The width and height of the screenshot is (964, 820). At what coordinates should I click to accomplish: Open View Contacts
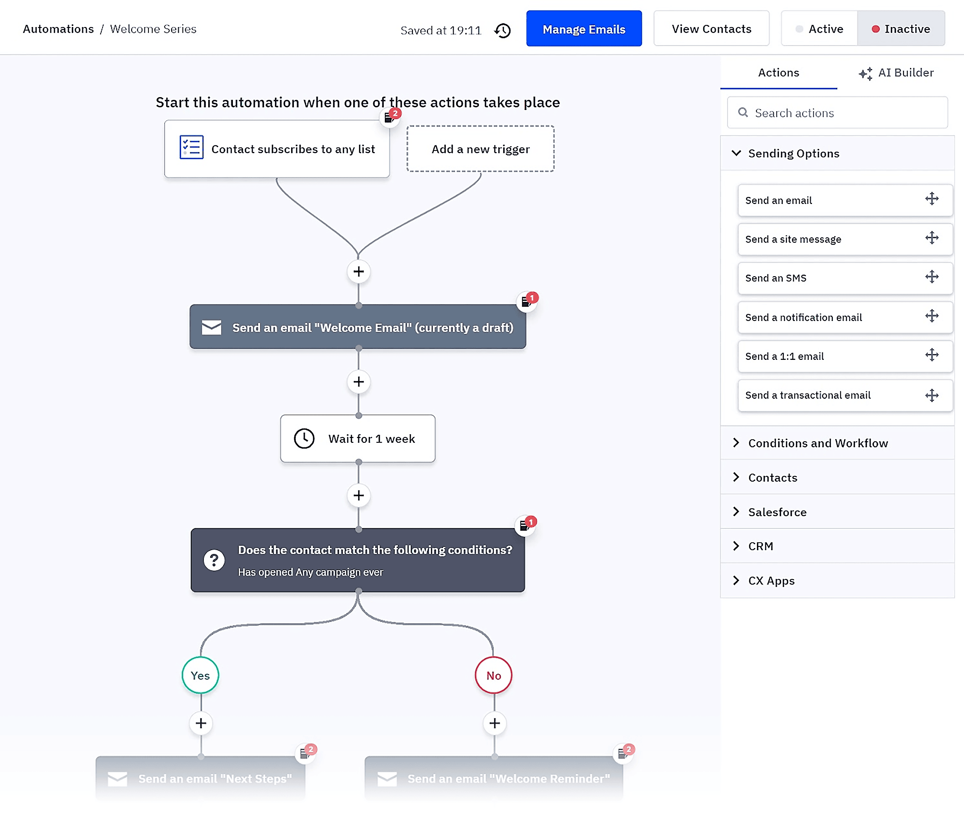(x=711, y=29)
